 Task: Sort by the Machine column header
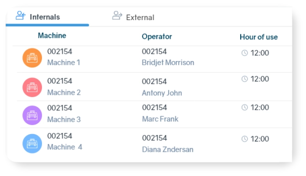click(x=52, y=36)
